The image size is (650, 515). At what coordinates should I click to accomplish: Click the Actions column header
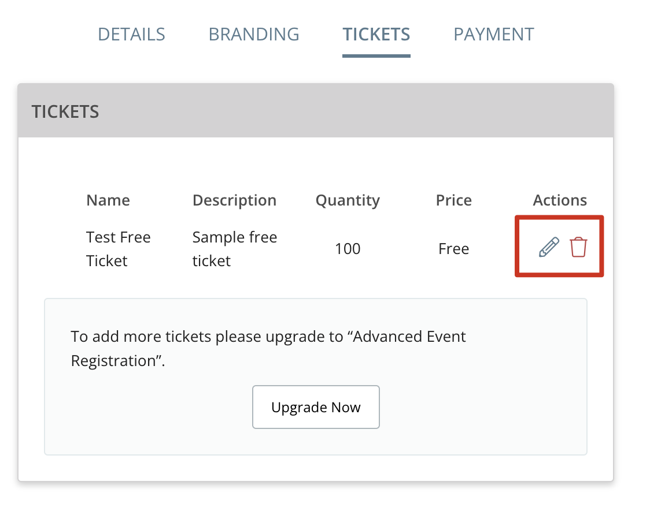[x=560, y=200]
